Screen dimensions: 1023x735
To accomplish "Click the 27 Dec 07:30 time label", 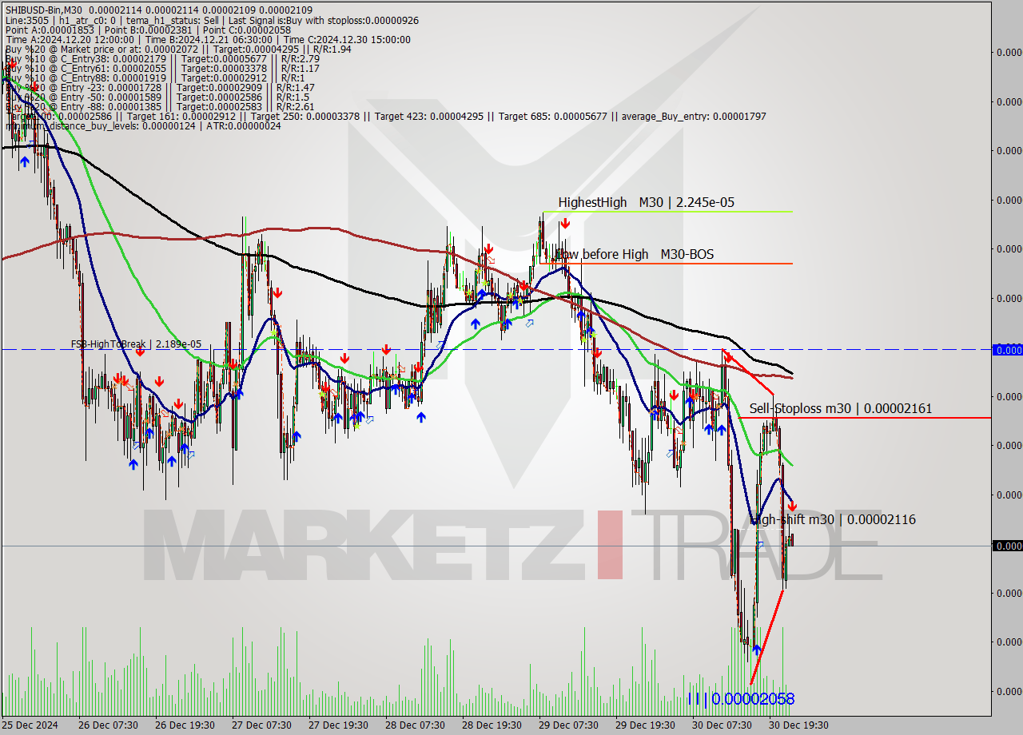I will point(262,725).
